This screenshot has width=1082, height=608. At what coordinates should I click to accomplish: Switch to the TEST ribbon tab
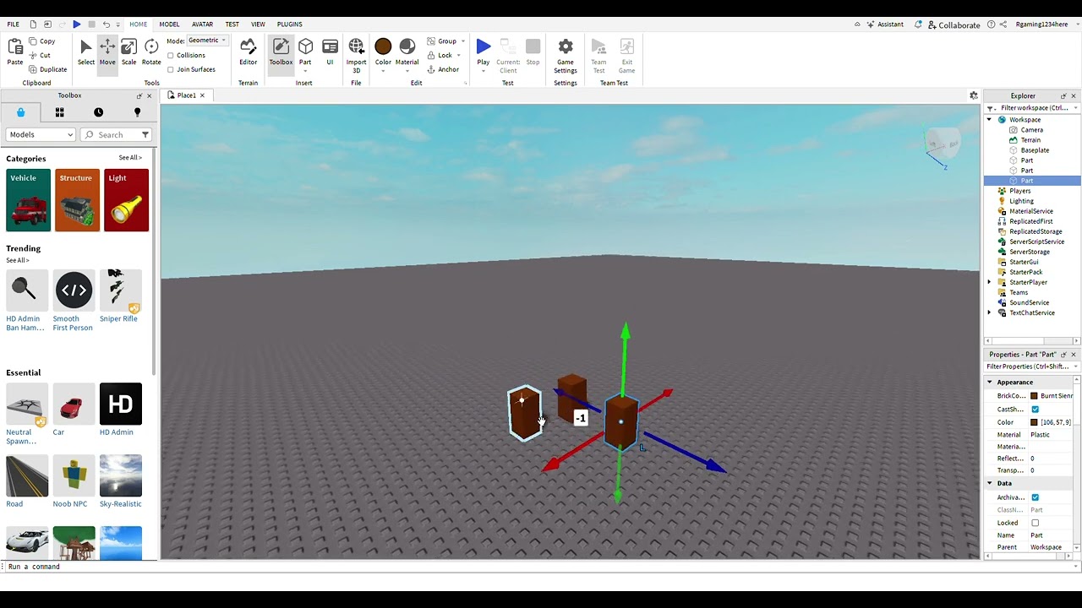[x=232, y=24]
